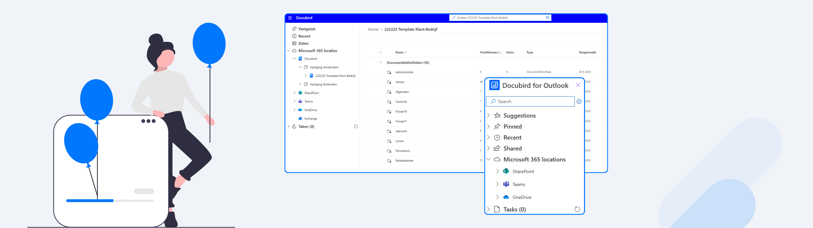Viewport: 813px width, 228px height.
Task: Refresh Tasks in Outlook panel
Action: [x=577, y=209]
